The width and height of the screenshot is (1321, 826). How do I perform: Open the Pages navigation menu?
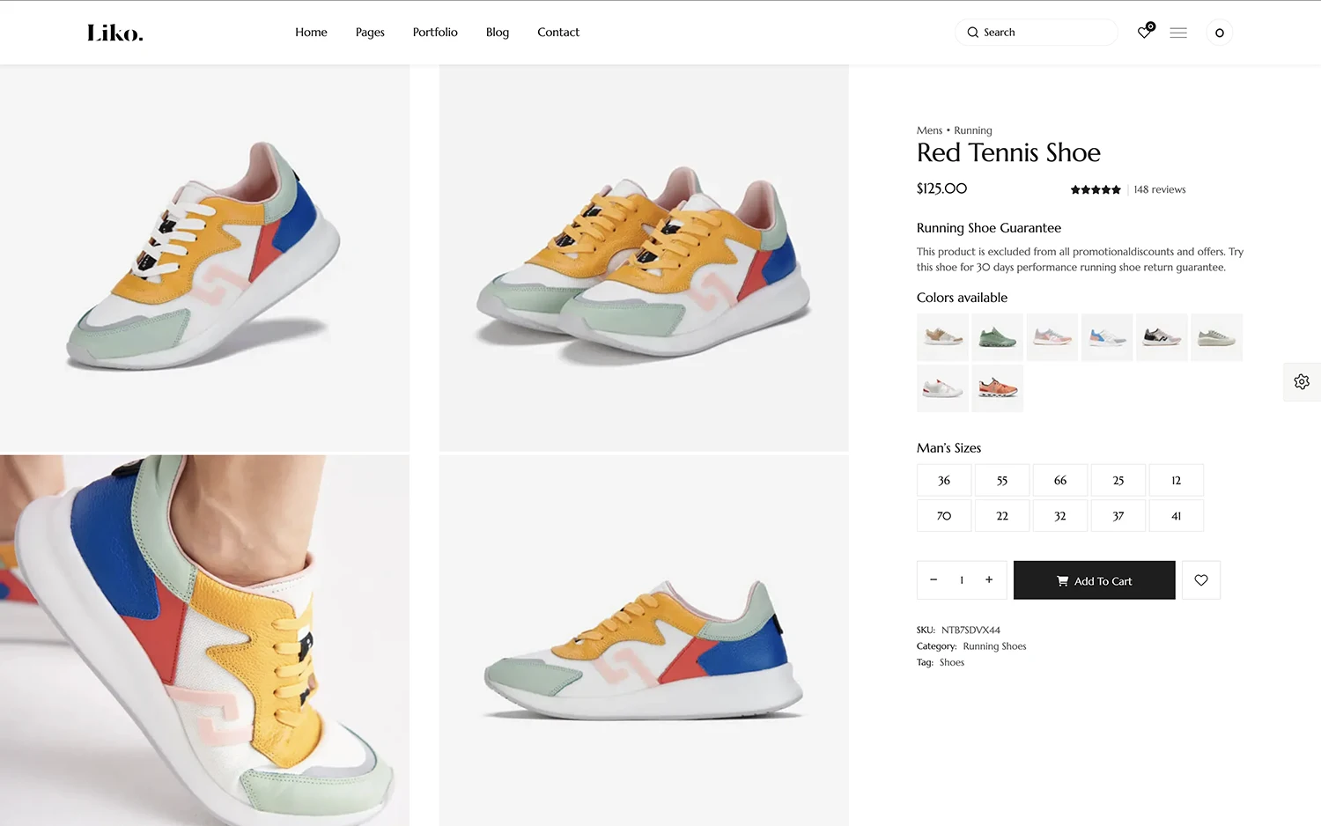click(x=370, y=33)
